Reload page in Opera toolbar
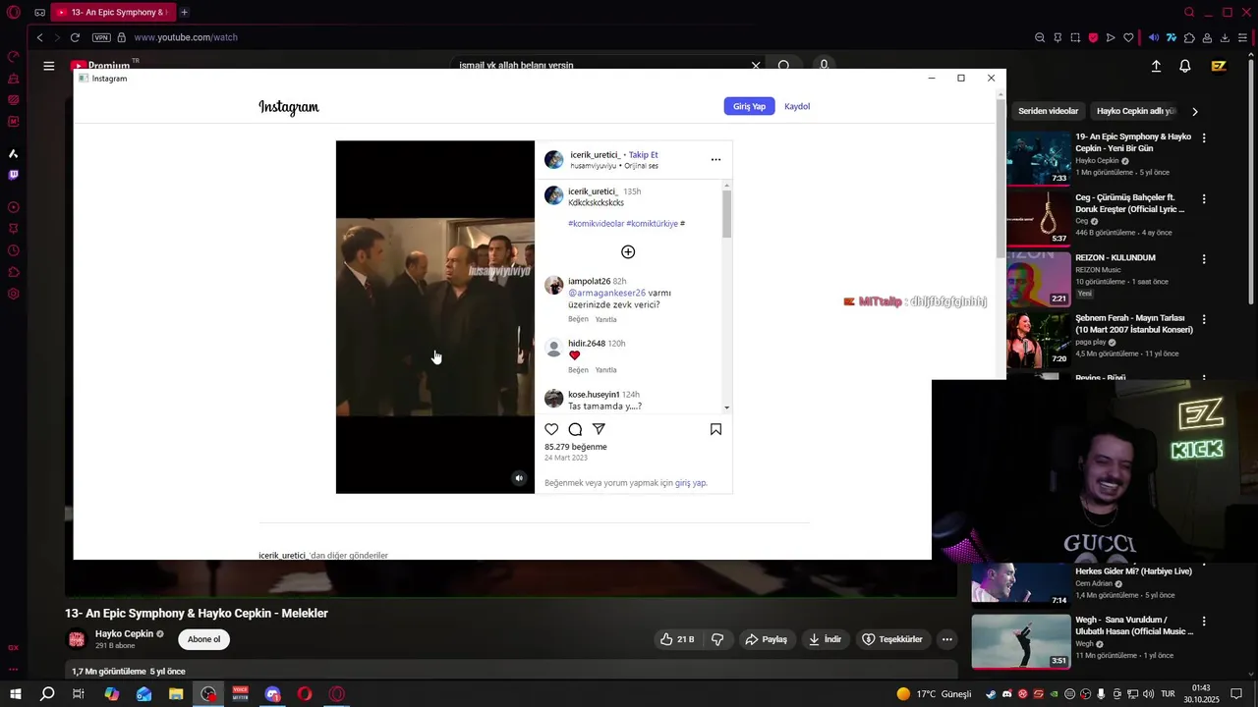This screenshot has width=1258, height=707. (x=75, y=37)
